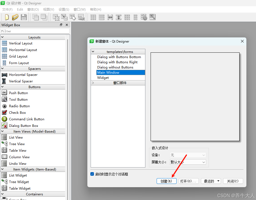Pick the Radio Button widget icon
Viewport: 256px width, 200px height.
[x=4, y=106]
